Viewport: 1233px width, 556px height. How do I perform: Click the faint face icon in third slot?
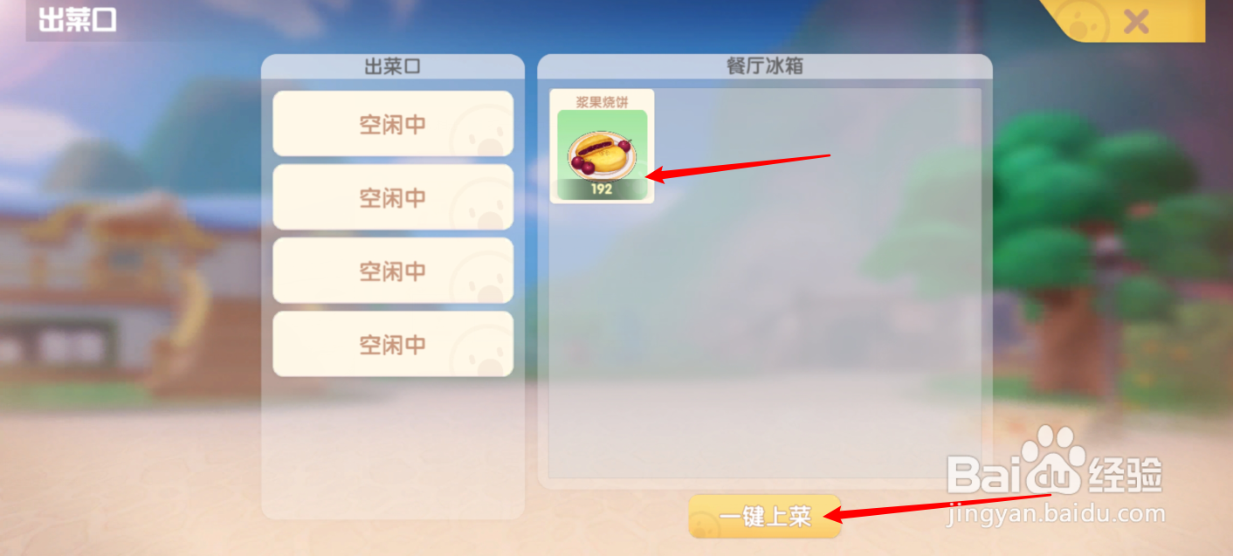481,278
